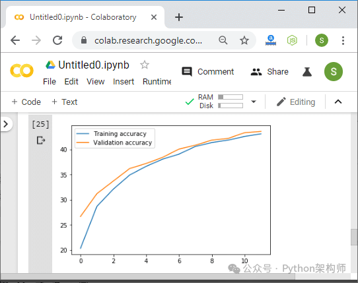Select the Untitled0.ipynb - Colaboratory tab
The image size is (358, 283).
[x=85, y=17]
